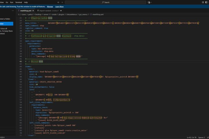Open the Terminal menu

[19, 2]
